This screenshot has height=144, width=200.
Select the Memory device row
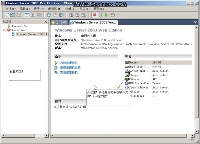[158, 62]
